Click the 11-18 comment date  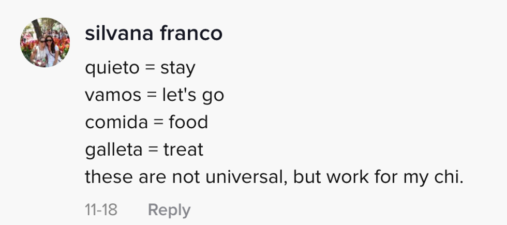(101, 209)
